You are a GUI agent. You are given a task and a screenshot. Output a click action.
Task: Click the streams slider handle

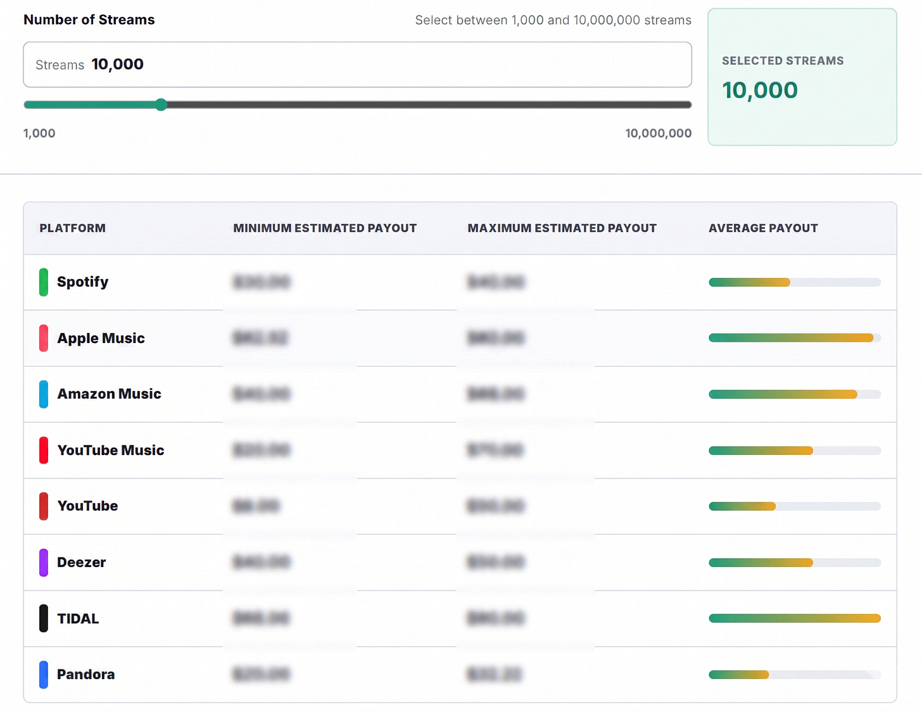[161, 104]
